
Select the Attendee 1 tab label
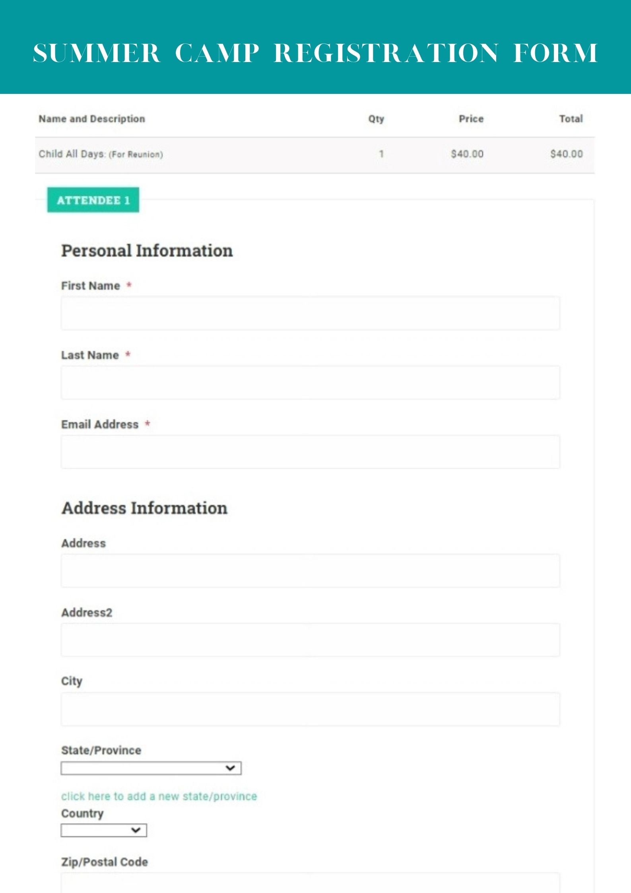(93, 200)
